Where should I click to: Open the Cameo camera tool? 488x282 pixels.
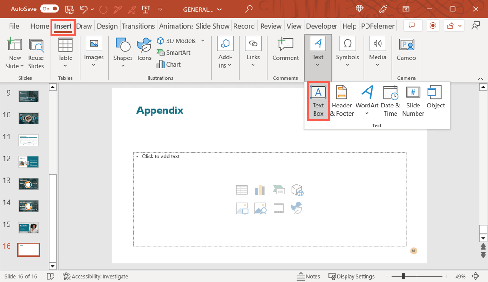[x=406, y=51]
